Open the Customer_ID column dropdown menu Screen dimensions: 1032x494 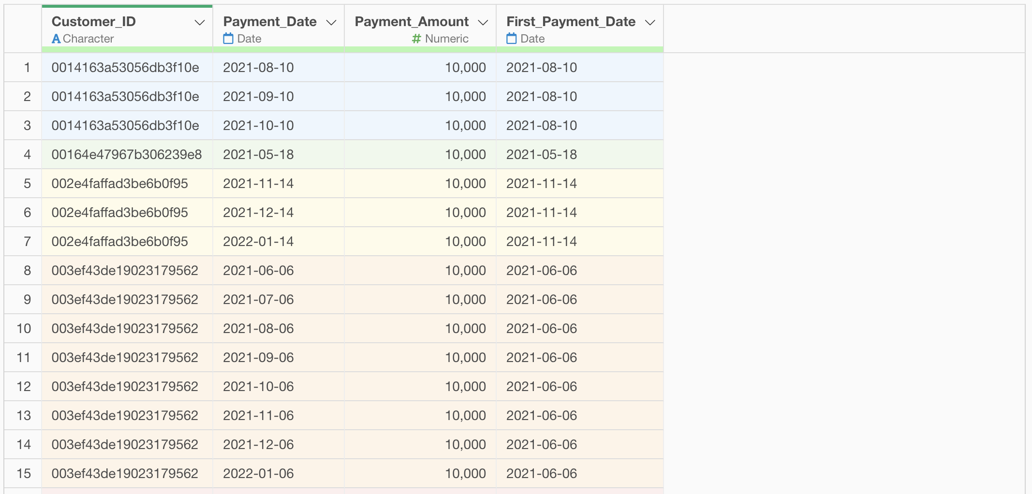(199, 23)
